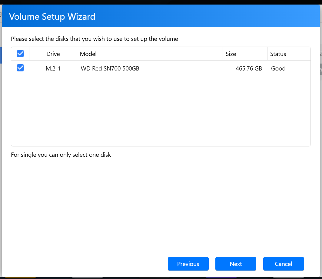Image resolution: width=322 pixels, height=279 pixels.
Task: Click the 465.76 GB size value
Action: coord(249,68)
